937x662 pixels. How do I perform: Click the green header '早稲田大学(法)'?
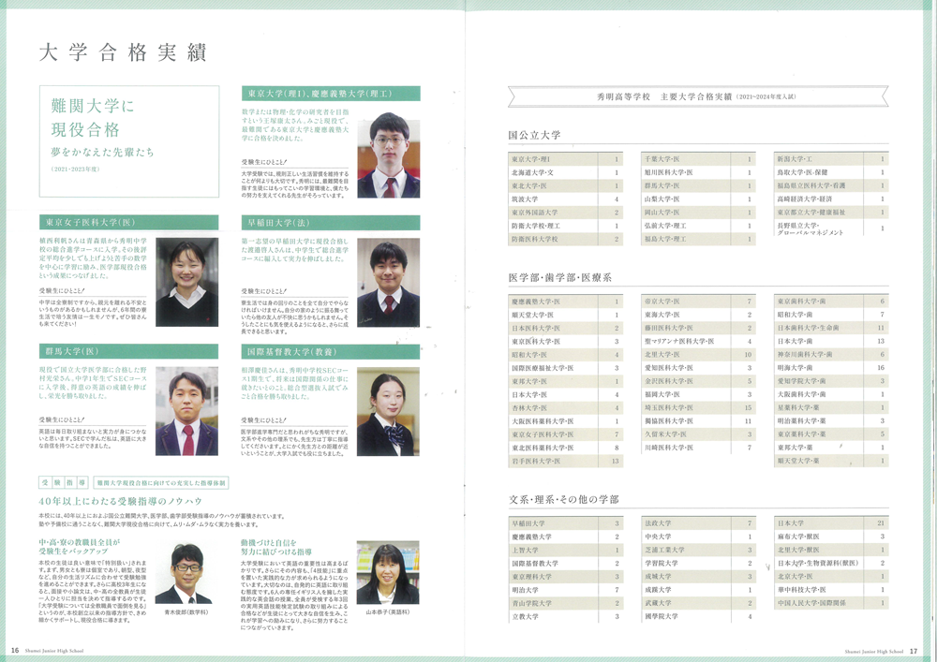(x=331, y=223)
